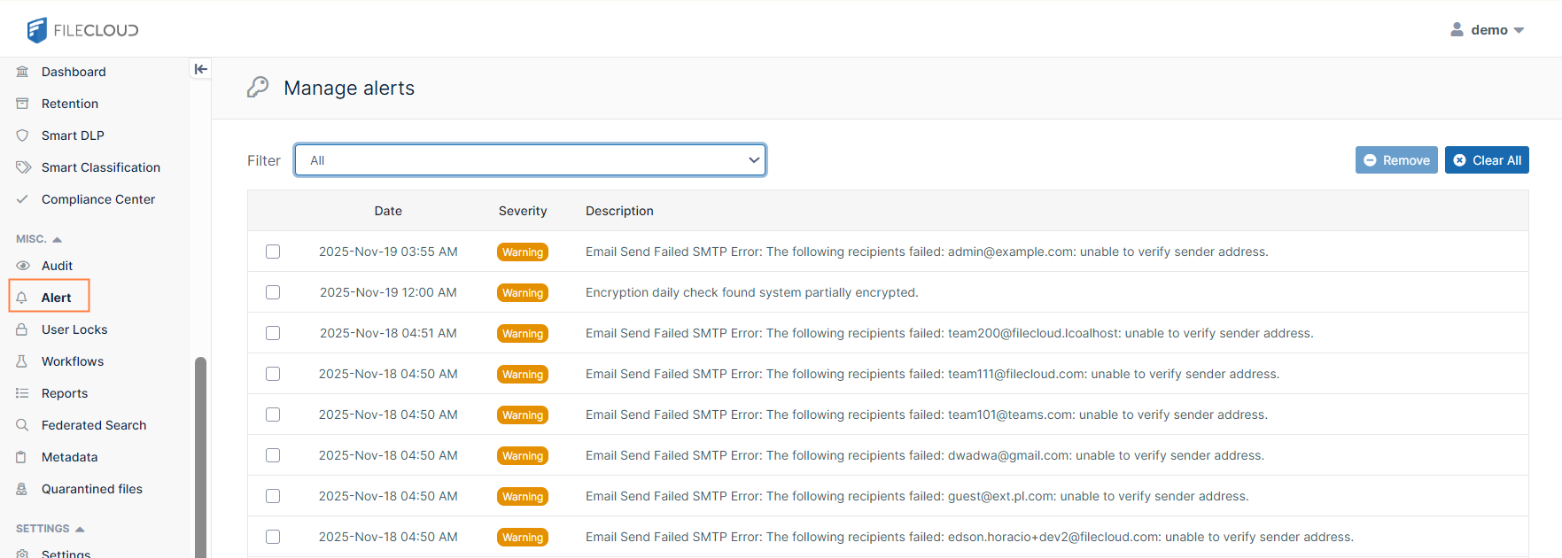Collapse the sidebar with the arrow icon
The height and width of the screenshot is (558, 1562).
(201, 69)
